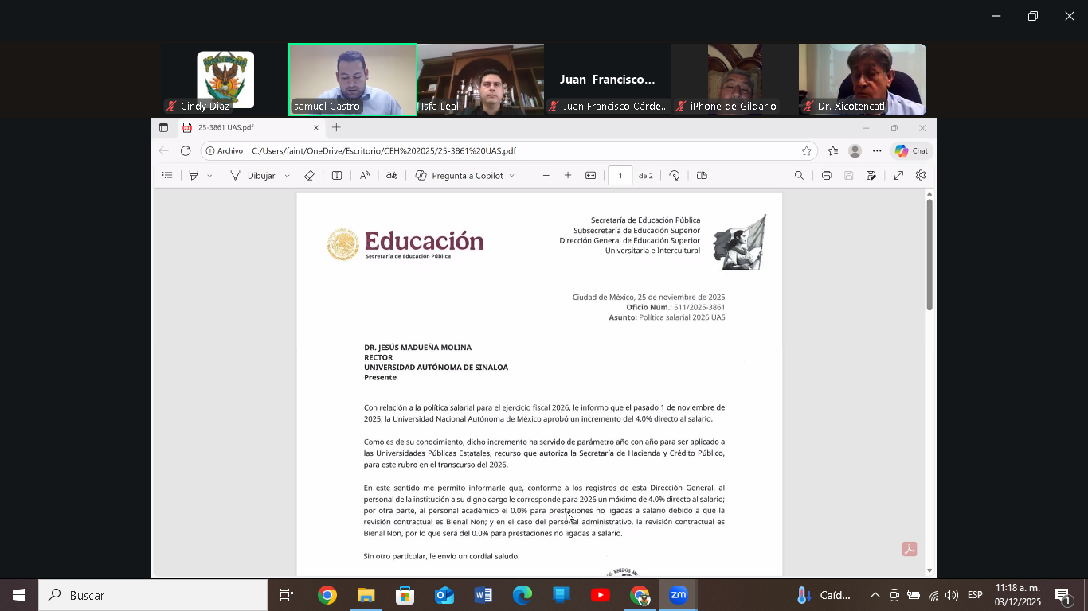Click the page number input field
1088x611 pixels.
pos(620,175)
